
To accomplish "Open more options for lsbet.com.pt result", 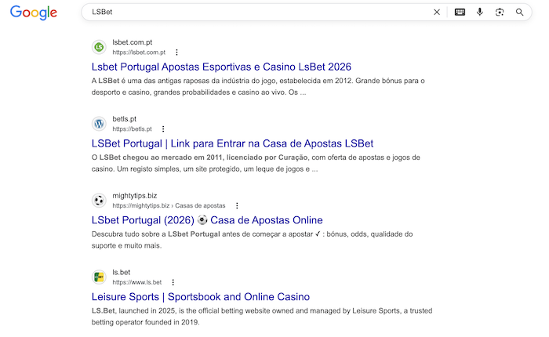I will (x=176, y=53).
